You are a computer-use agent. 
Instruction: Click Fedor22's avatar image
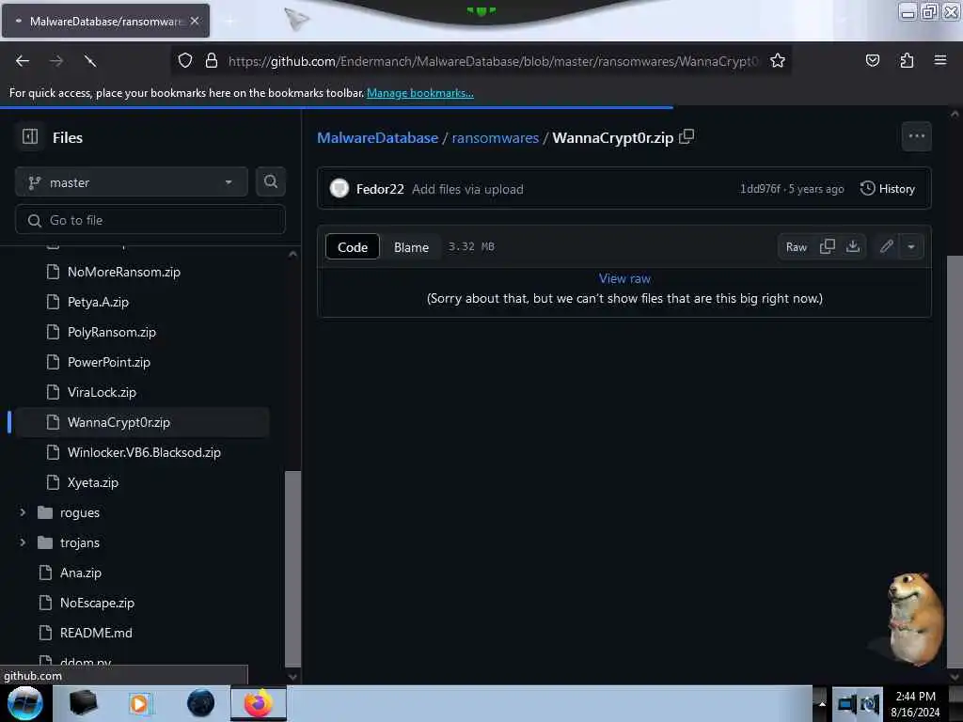coord(339,188)
